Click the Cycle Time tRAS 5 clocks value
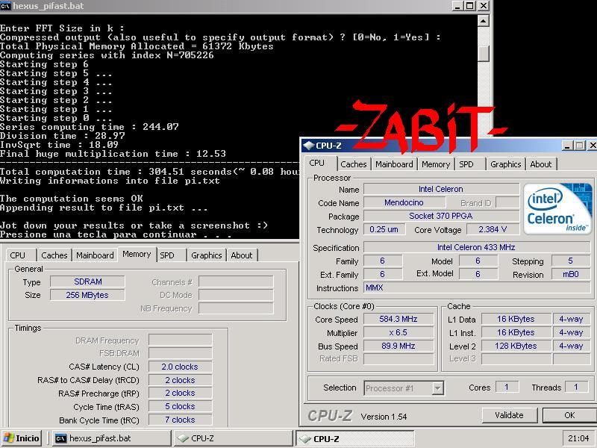 point(180,406)
